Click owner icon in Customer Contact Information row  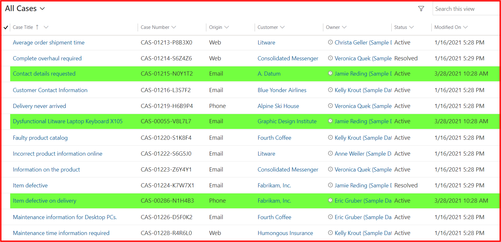click(330, 90)
